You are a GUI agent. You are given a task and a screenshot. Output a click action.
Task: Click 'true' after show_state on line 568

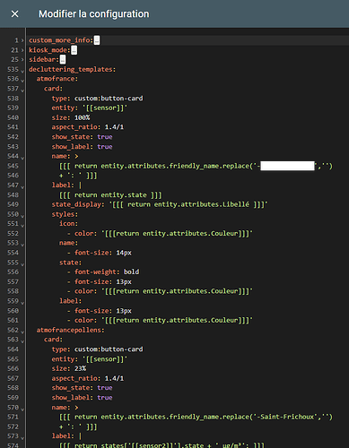pos(105,388)
